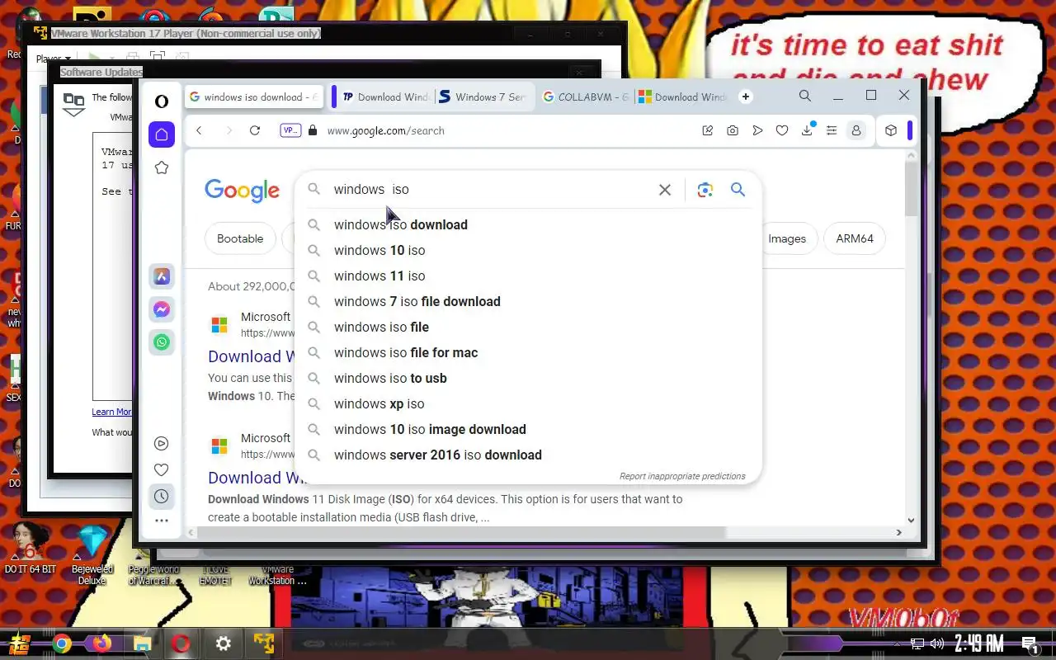Open the heart pinboards icon in sidebar

[x=162, y=469]
